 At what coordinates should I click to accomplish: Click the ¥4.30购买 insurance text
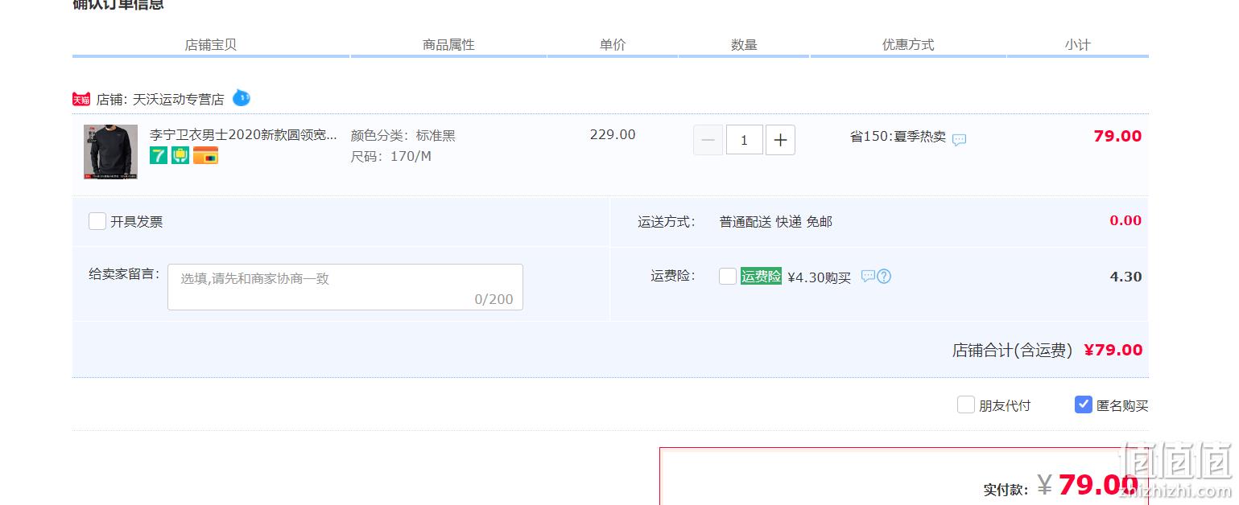pyautogui.click(x=819, y=277)
